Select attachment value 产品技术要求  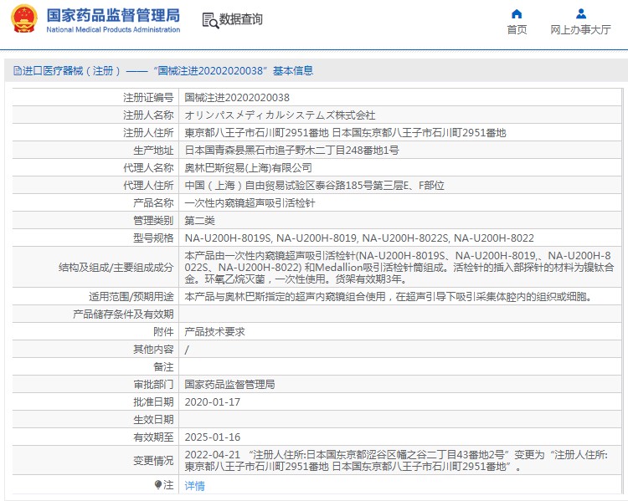click(214, 332)
